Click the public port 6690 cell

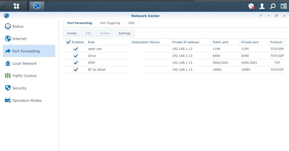[216, 56]
